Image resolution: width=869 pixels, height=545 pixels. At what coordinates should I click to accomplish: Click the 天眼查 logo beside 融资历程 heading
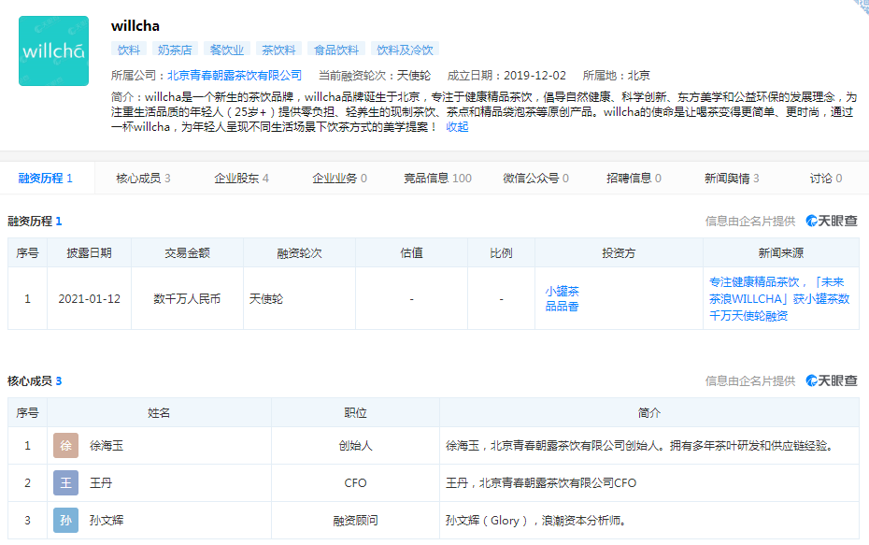[832, 221]
